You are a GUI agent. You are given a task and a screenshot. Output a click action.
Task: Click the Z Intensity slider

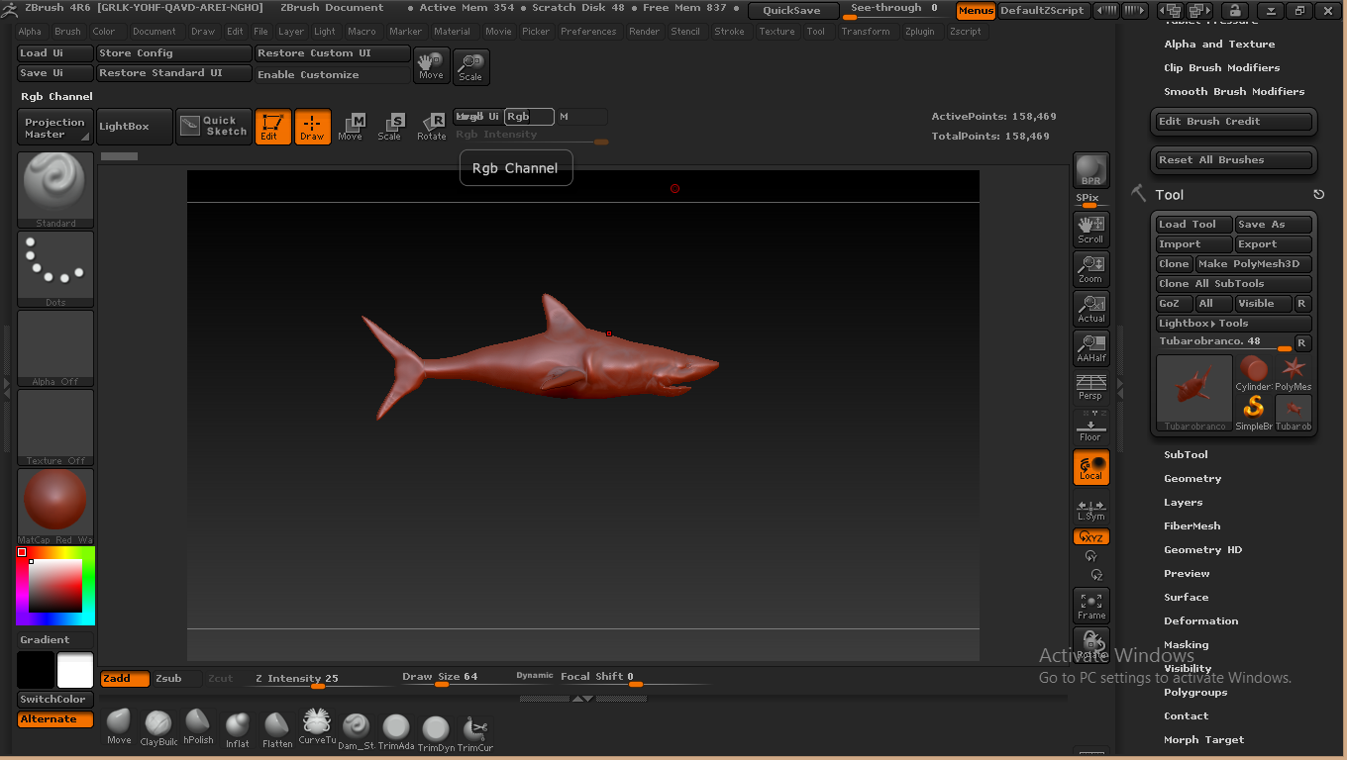pos(321,679)
